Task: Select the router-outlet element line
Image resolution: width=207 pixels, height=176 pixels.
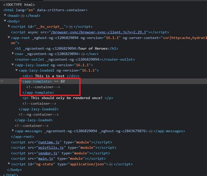Action: coord(75,60)
